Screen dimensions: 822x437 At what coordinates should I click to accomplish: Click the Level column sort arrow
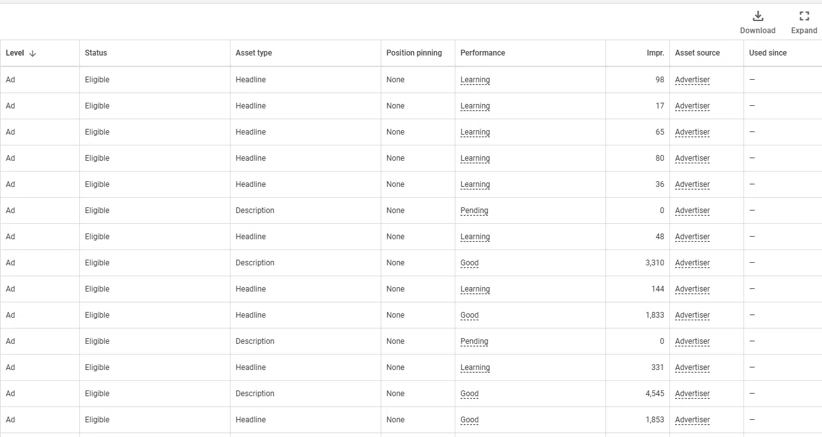click(x=33, y=54)
